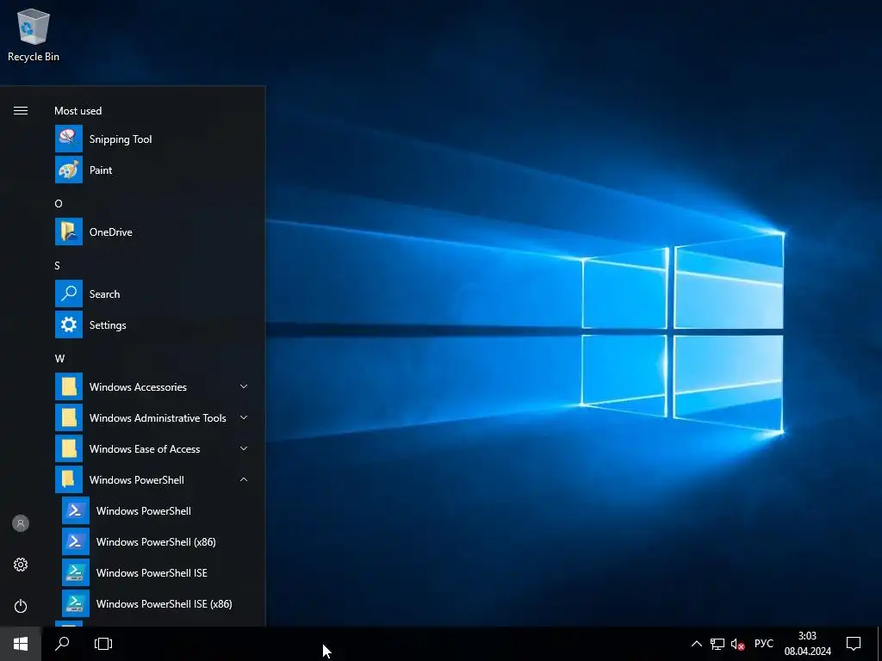Open the Settings gear in the Start sidebar

[x=21, y=565]
